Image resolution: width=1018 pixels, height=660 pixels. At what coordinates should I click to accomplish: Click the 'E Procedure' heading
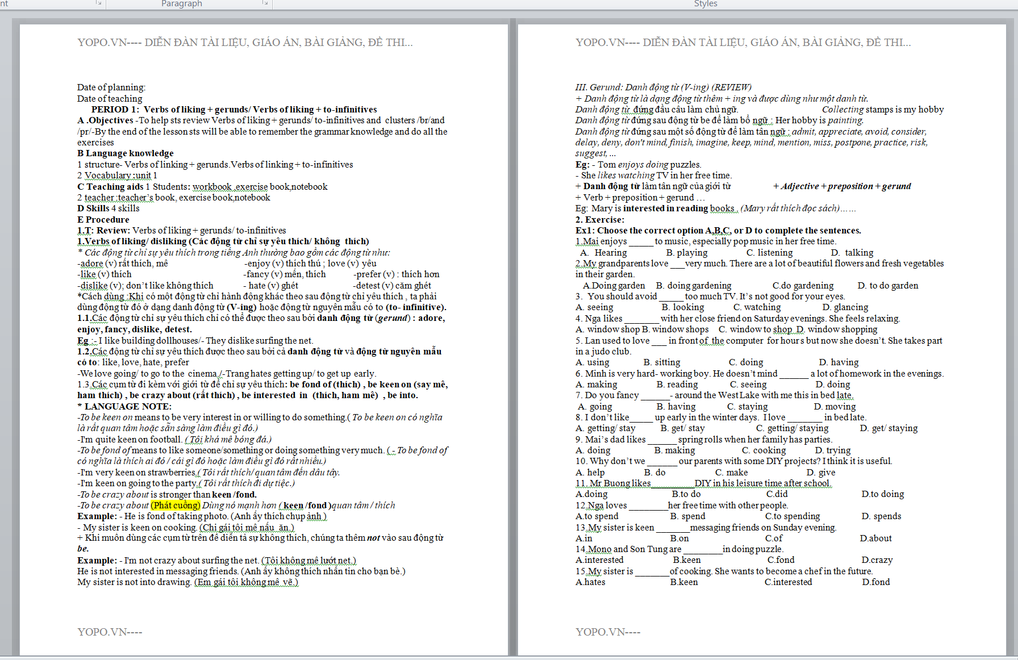tap(103, 220)
